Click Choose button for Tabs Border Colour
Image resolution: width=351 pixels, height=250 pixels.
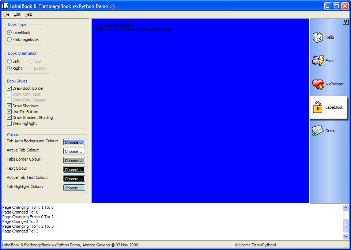tap(74, 161)
